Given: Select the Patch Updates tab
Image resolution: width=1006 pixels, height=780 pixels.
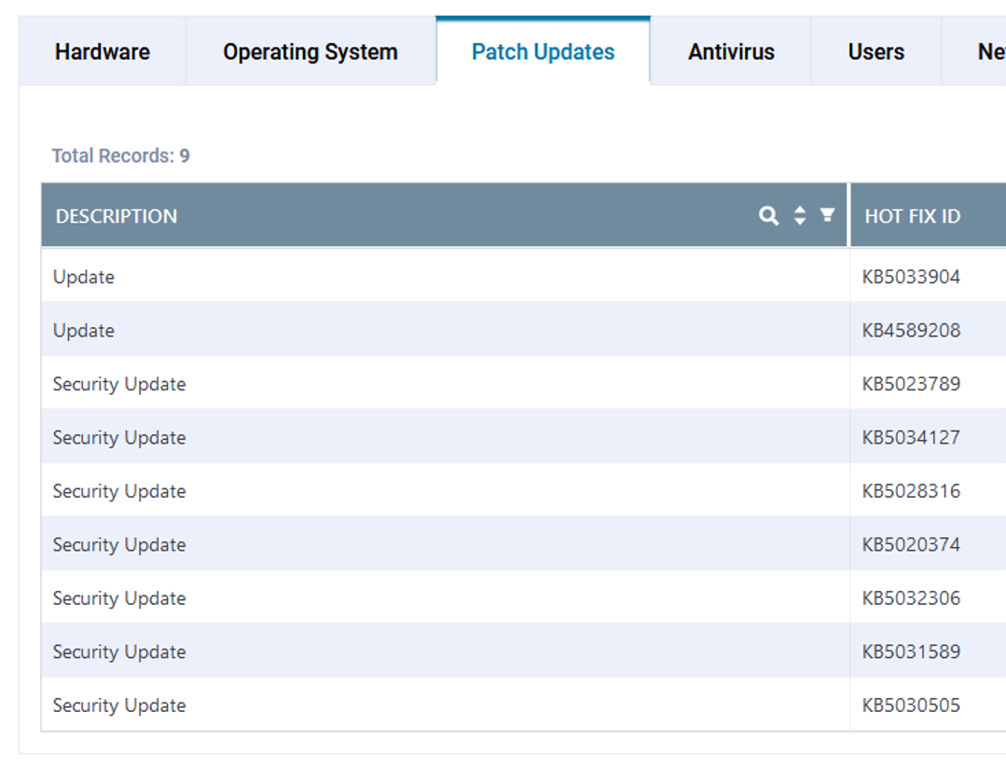Looking at the screenshot, I should [543, 51].
